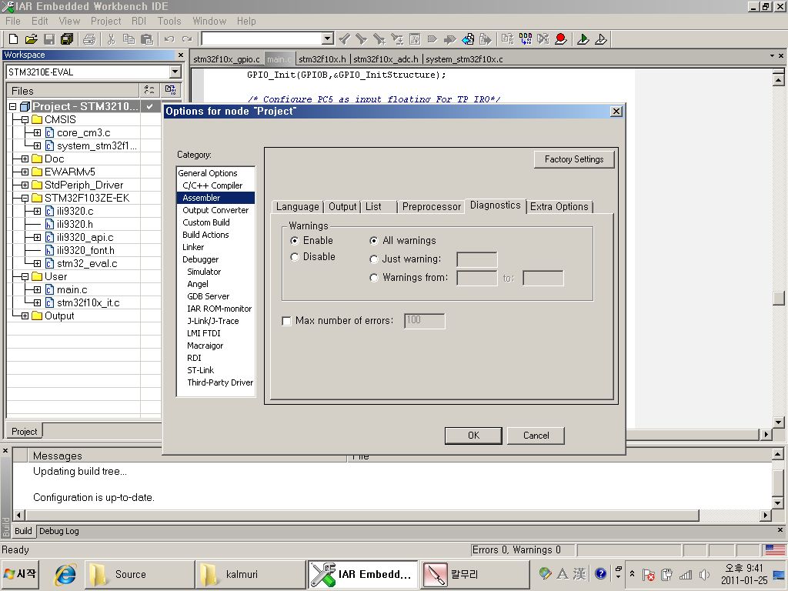Image resolution: width=788 pixels, height=591 pixels.
Task: Click the Redo toolbar icon
Action: [x=187, y=38]
